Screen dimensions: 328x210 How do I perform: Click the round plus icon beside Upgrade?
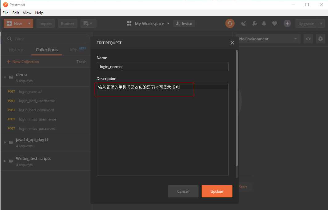287,23
